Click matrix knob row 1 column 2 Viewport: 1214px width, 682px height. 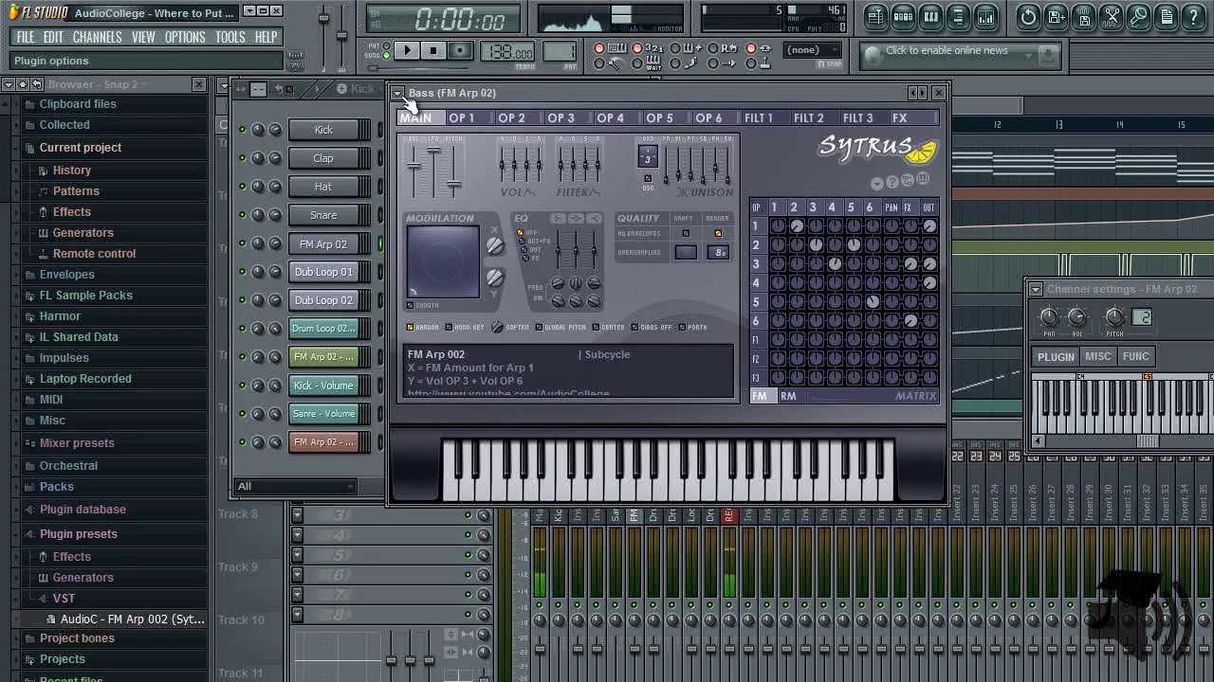tap(797, 225)
